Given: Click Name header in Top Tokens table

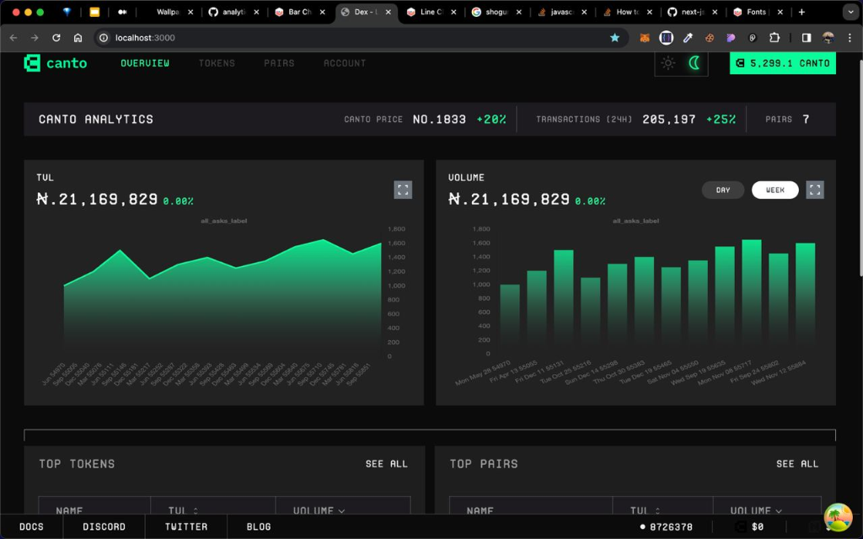Looking at the screenshot, I should pyautogui.click(x=69, y=510).
